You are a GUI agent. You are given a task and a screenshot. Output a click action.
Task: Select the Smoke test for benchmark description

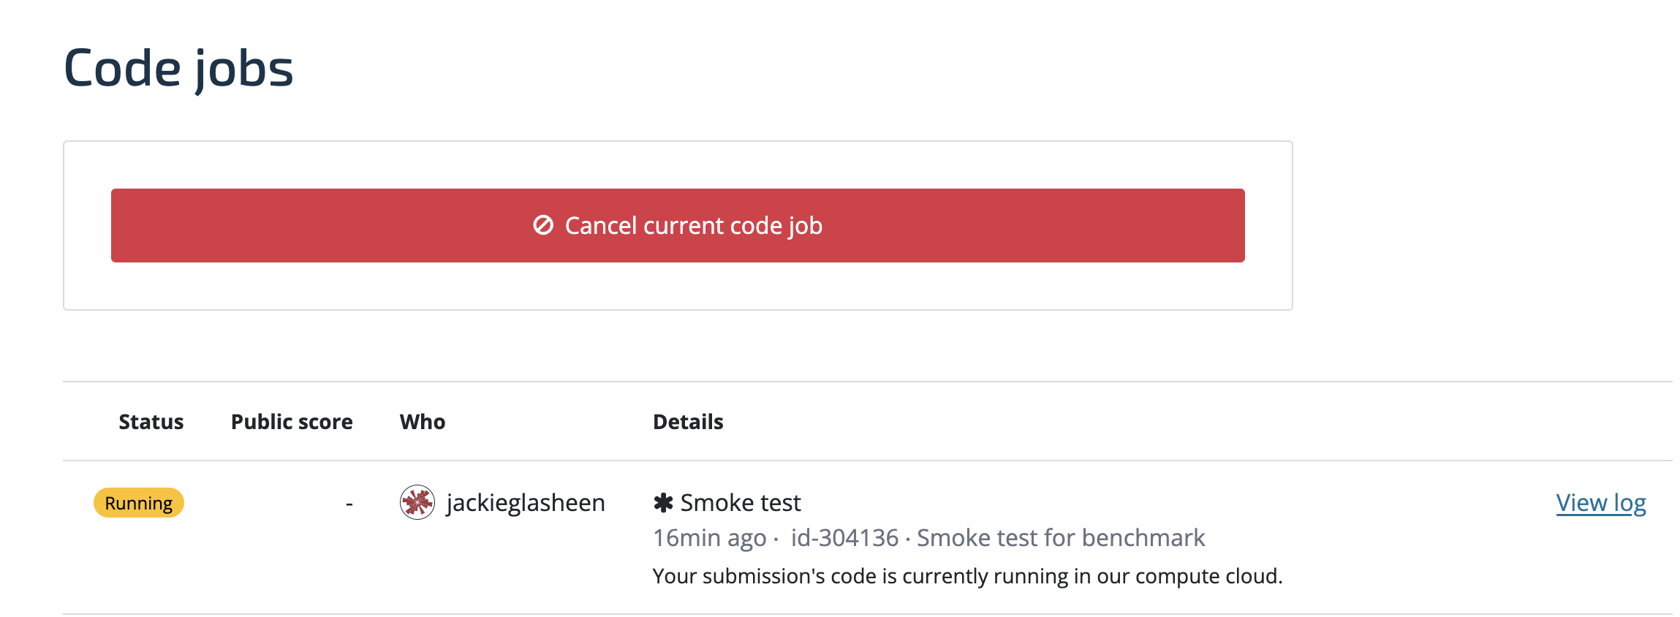click(1062, 538)
